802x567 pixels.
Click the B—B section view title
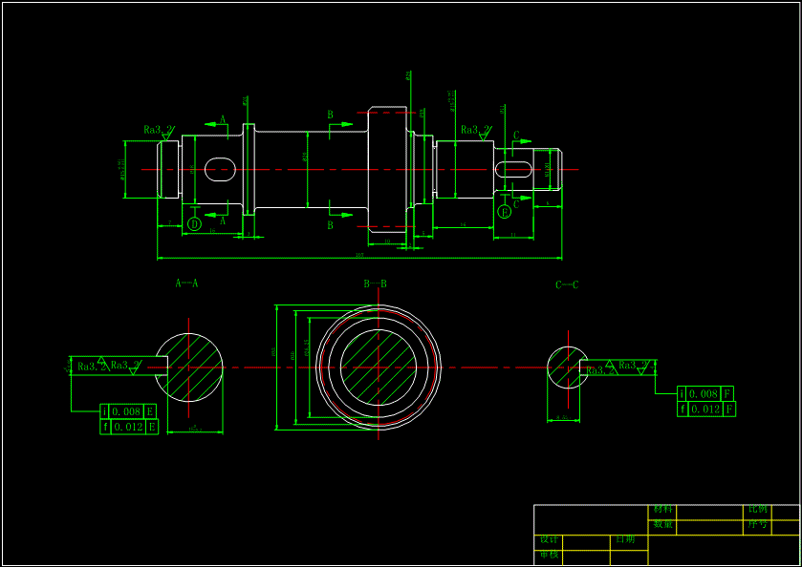376,284
